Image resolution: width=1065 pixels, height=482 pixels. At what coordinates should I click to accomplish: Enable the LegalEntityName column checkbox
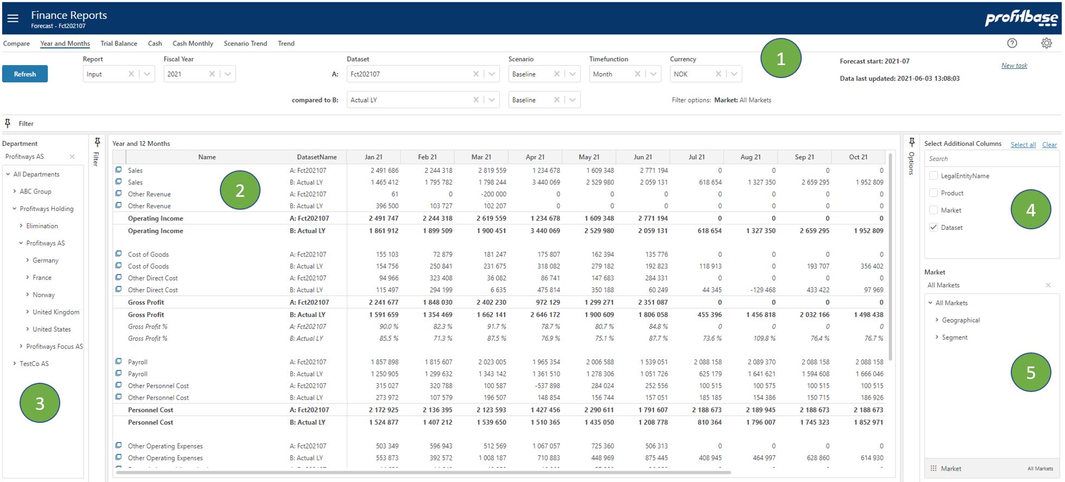coord(934,176)
